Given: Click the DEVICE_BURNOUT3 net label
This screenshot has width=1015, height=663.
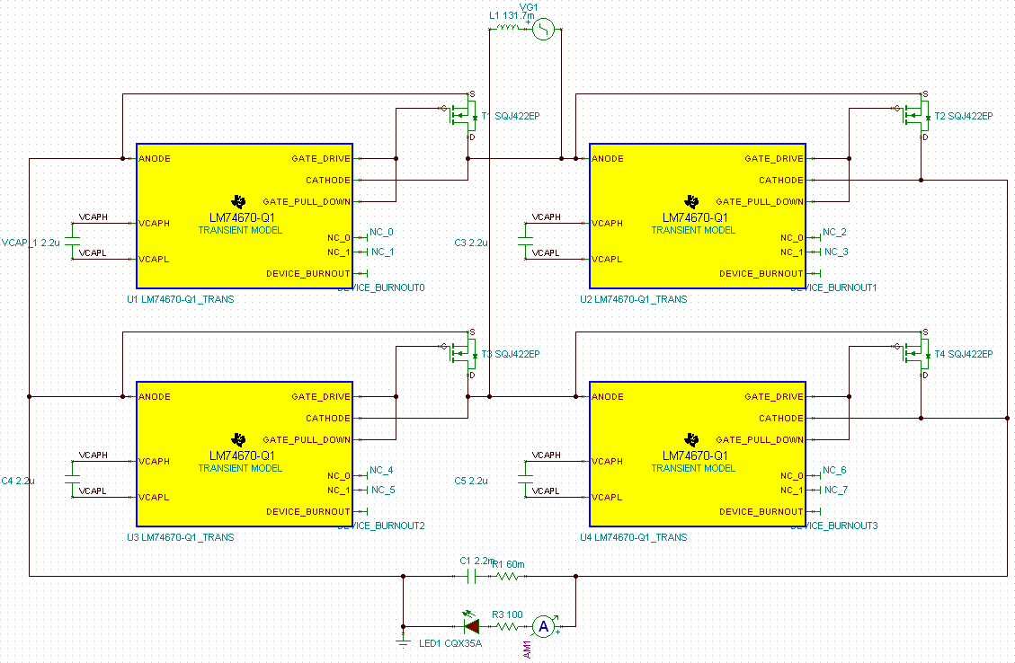Looking at the screenshot, I should click(x=834, y=526).
